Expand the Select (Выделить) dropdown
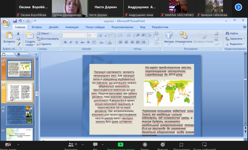The height and width of the screenshot is (150, 248). pos(236,44)
